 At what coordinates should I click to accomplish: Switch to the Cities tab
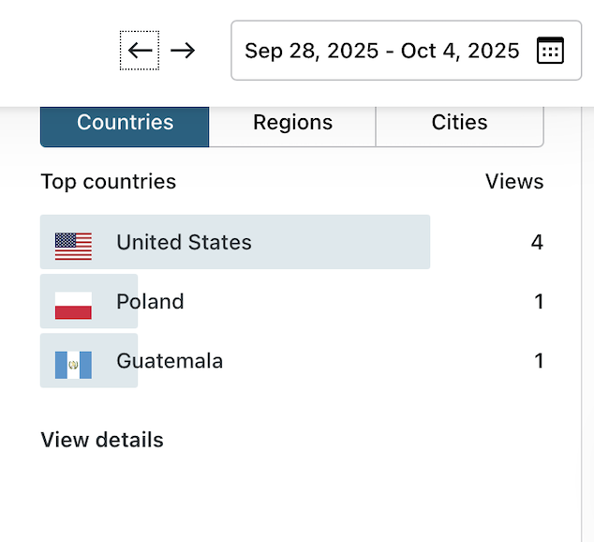pos(459,123)
